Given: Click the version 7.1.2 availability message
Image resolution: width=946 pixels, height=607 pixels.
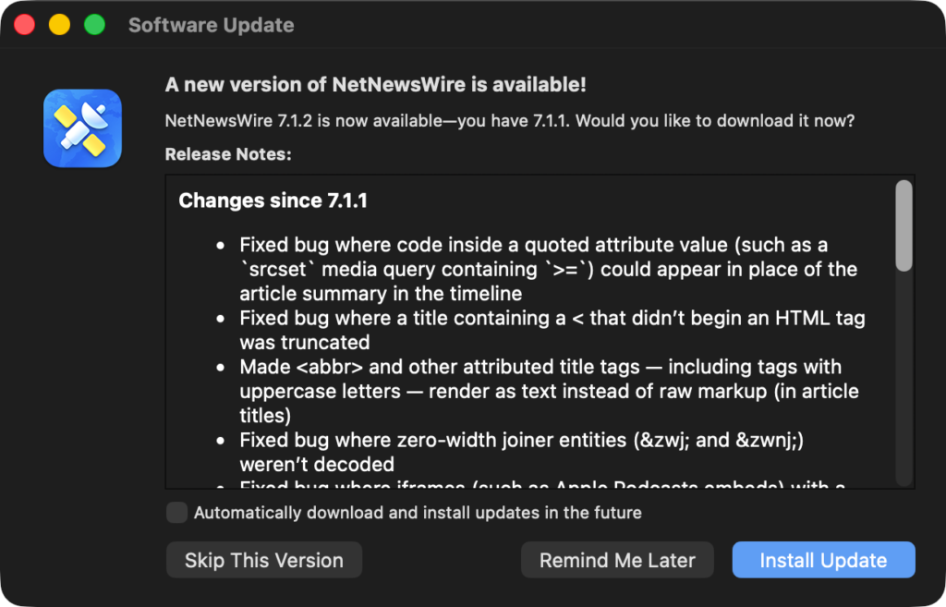Looking at the screenshot, I should tap(510, 121).
